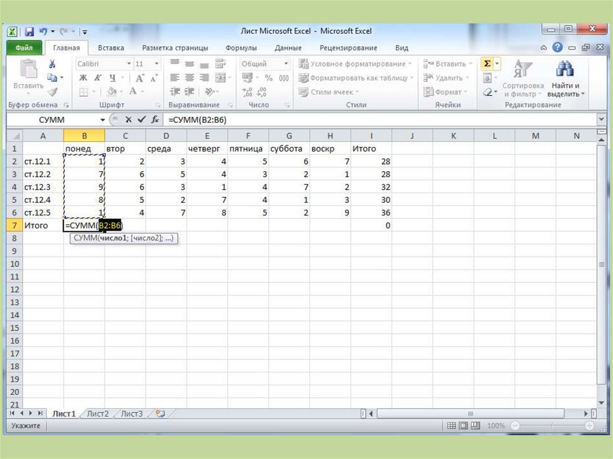This screenshot has width=613, height=459.
Task: Click the Paste clipboard icon
Action: 28,69
